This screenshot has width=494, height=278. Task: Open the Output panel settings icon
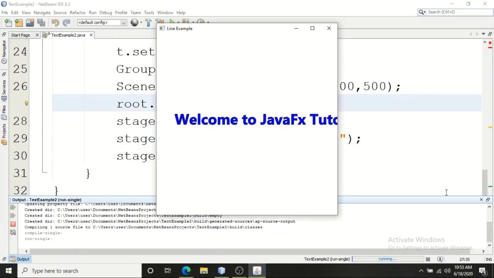pyautogui.click(x=13, y=232)
